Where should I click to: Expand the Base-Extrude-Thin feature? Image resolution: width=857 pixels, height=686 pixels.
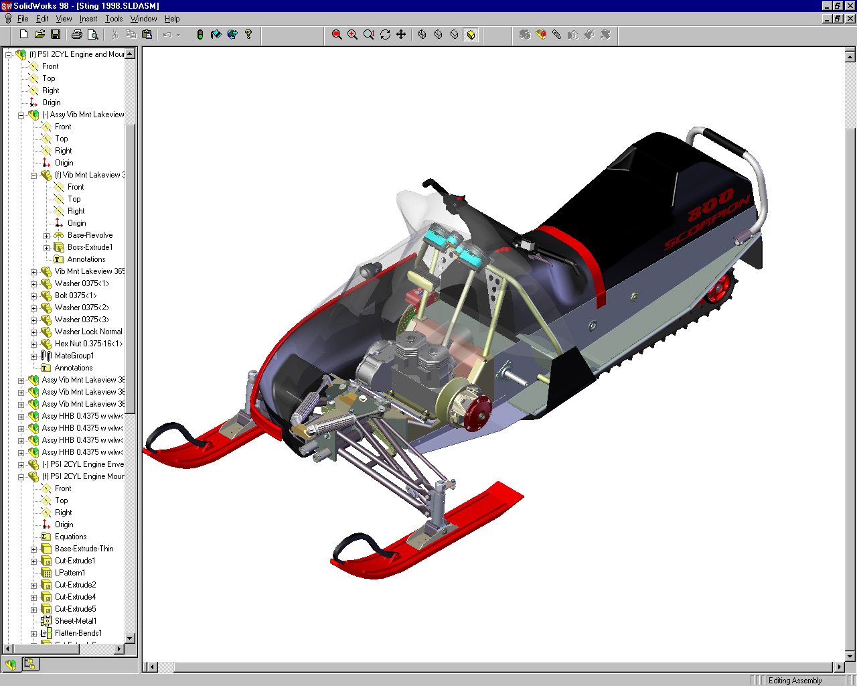coord(33,549)
